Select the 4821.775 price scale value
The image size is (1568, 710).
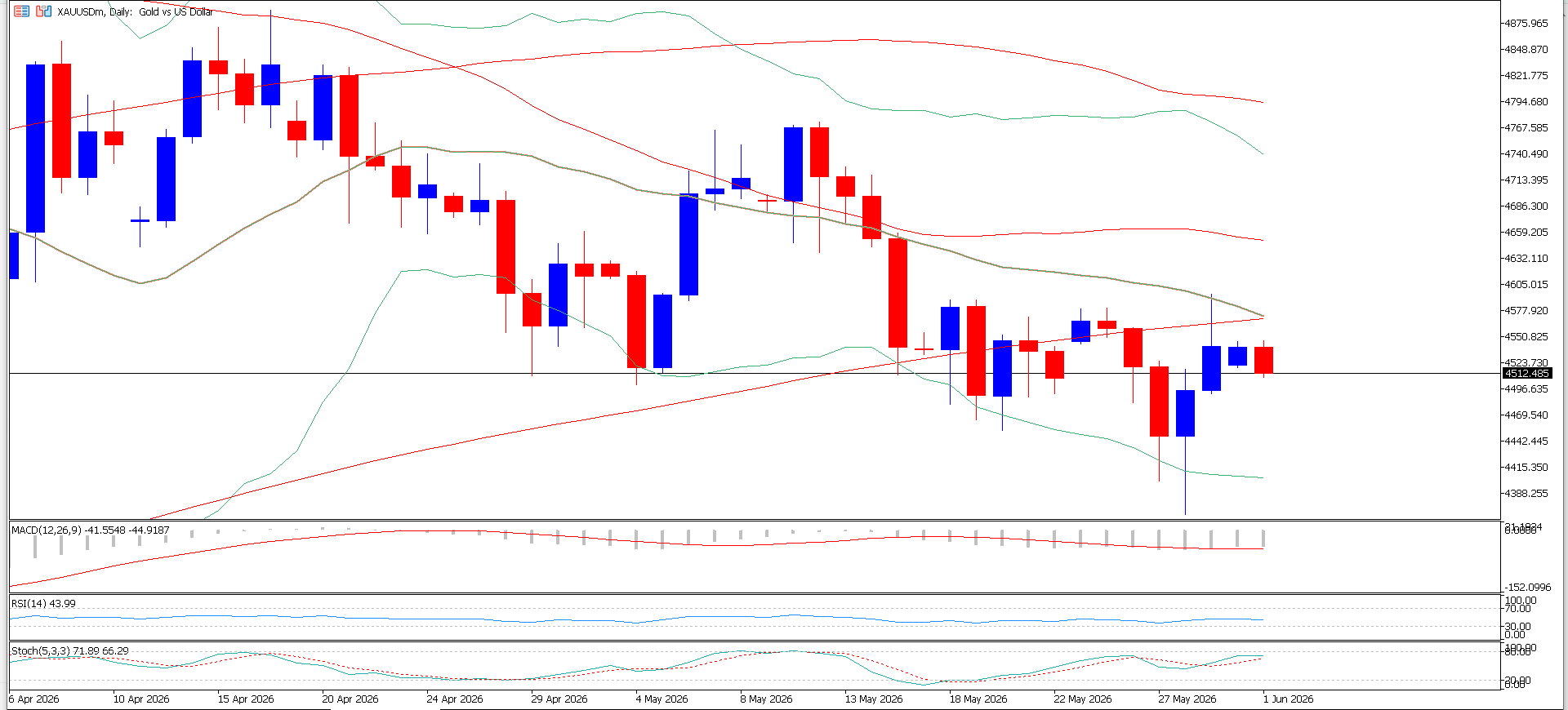click(1526, 76)
